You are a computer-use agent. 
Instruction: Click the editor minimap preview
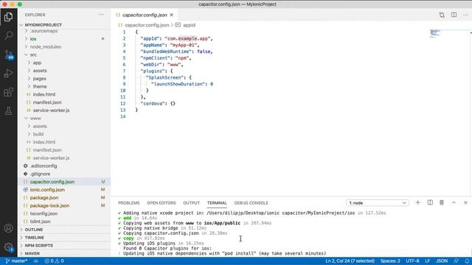coord(435,33)
